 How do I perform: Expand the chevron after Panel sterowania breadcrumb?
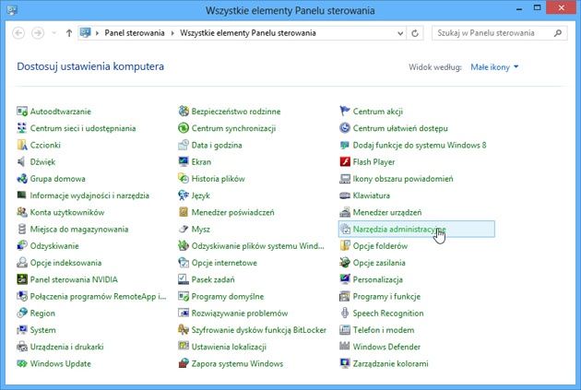172,33
